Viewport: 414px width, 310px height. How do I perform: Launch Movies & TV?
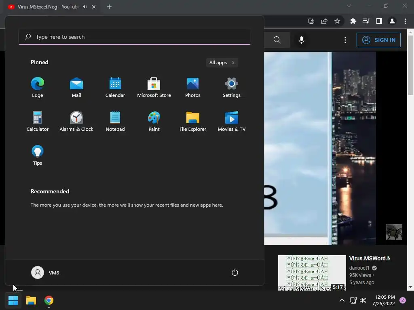coord(232,121)
